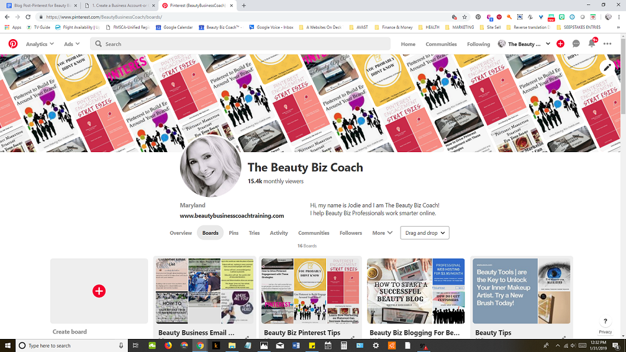Click the magnifier icon in Pinterest search
Screen dimensions: 626x352
point(98,44)
